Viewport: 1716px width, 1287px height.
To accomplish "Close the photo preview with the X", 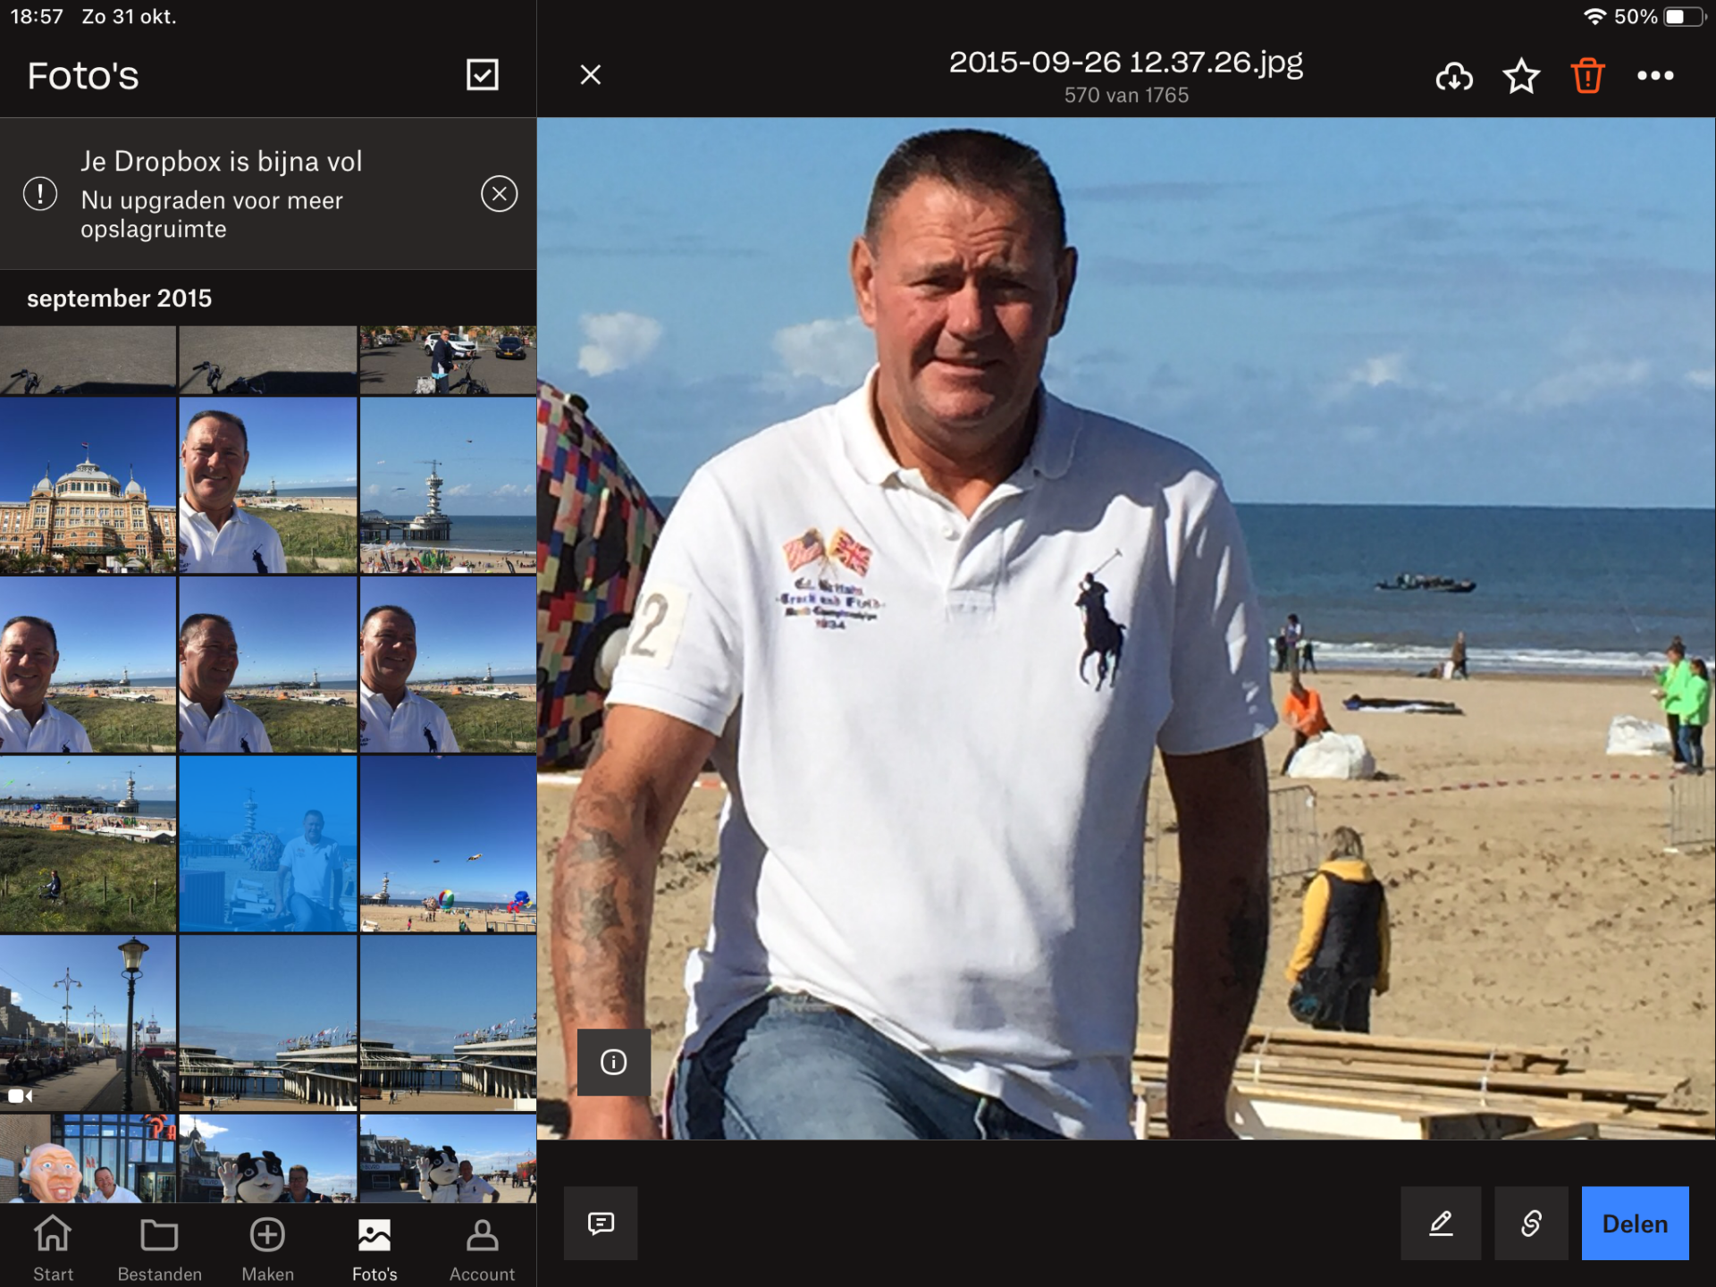I will [x=590, y=75].
